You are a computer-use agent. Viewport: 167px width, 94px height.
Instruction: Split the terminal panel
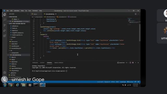coord(130,63)
